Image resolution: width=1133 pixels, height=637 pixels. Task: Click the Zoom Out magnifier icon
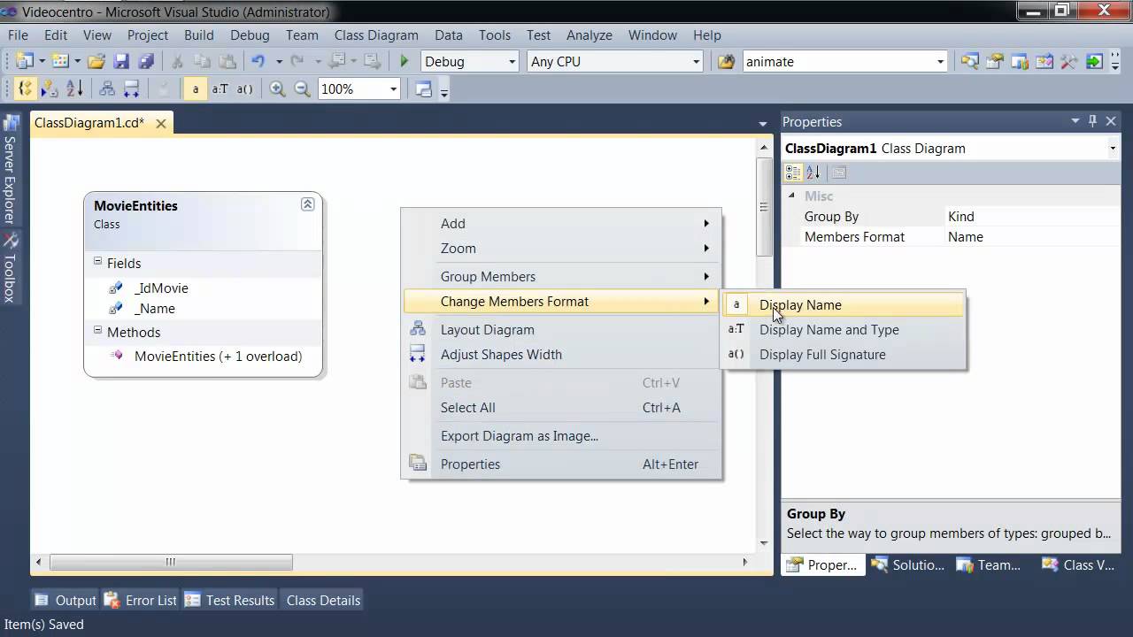point(302,88)
